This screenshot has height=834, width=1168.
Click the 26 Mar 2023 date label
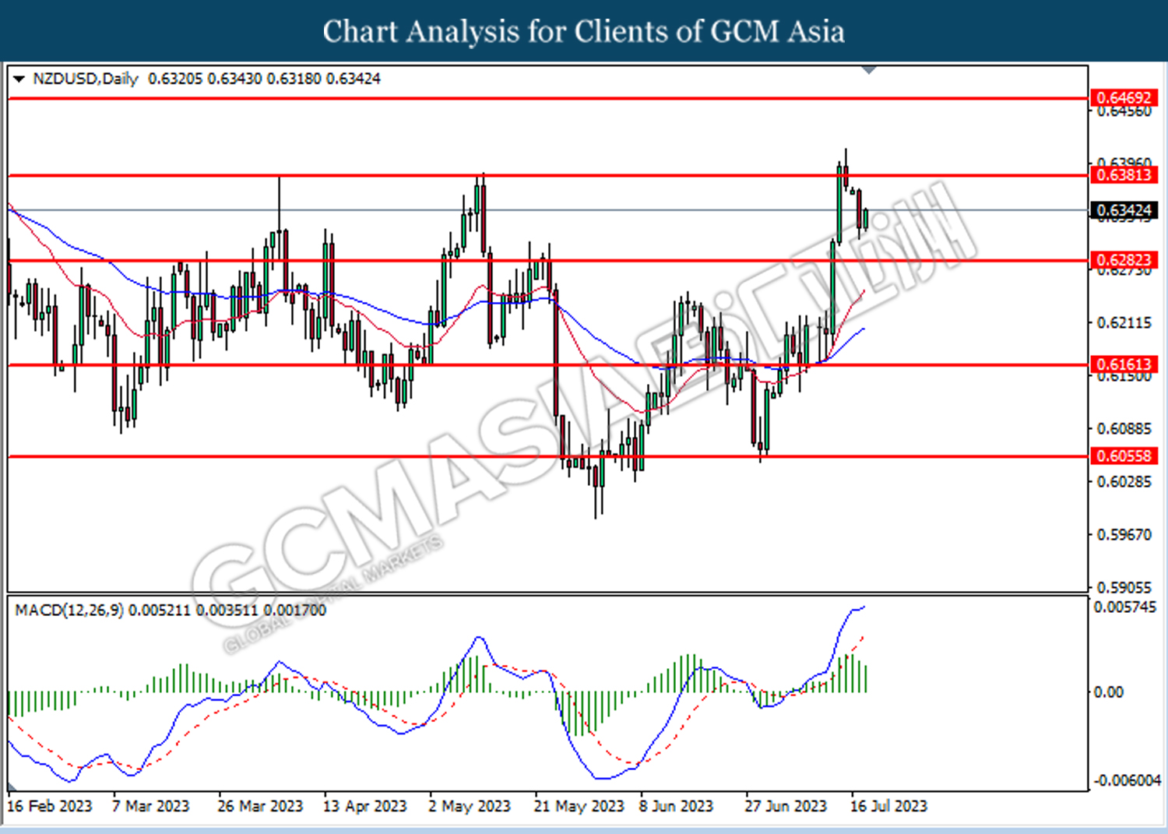pos(260,806)
